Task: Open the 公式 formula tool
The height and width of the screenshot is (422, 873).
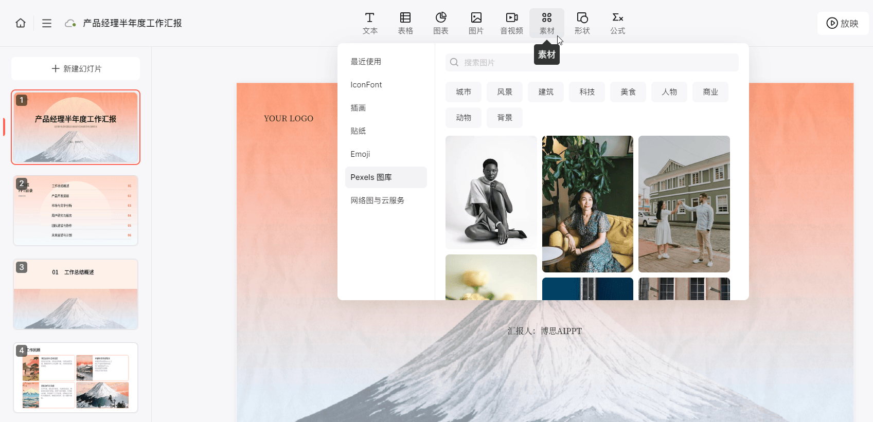Action: [x=617, y=23]
